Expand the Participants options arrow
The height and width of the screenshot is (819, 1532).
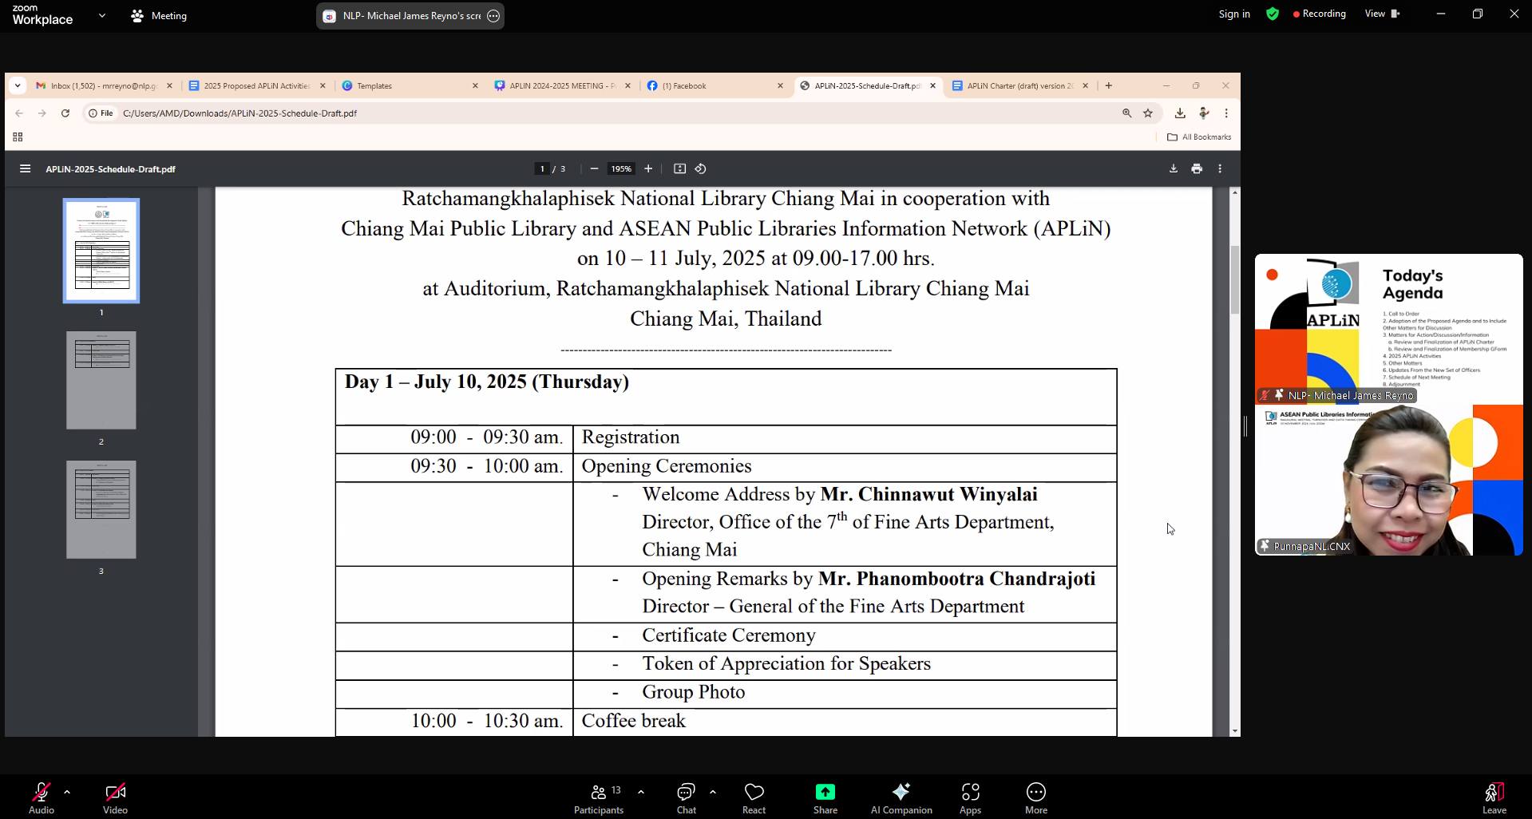pyautogui.click(x=641, y=792)
